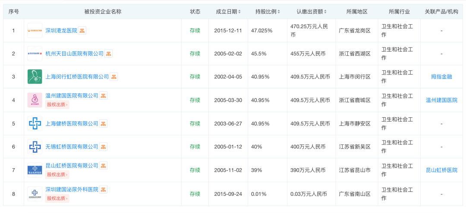The image size is (466, 213).
Task: Open the 深圳港龙医院 company link
Action: point(61,31)
